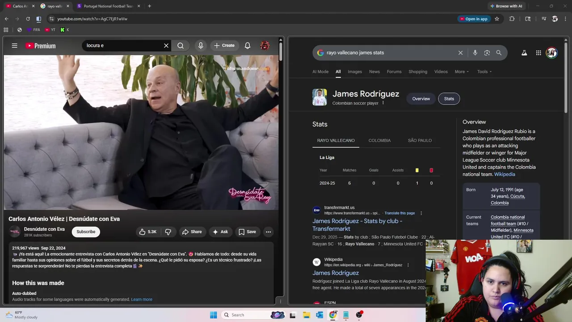Viewport: 572px width, 322px height.
Task: Open Outlook from the taskbar
Action: click(319, 315)
